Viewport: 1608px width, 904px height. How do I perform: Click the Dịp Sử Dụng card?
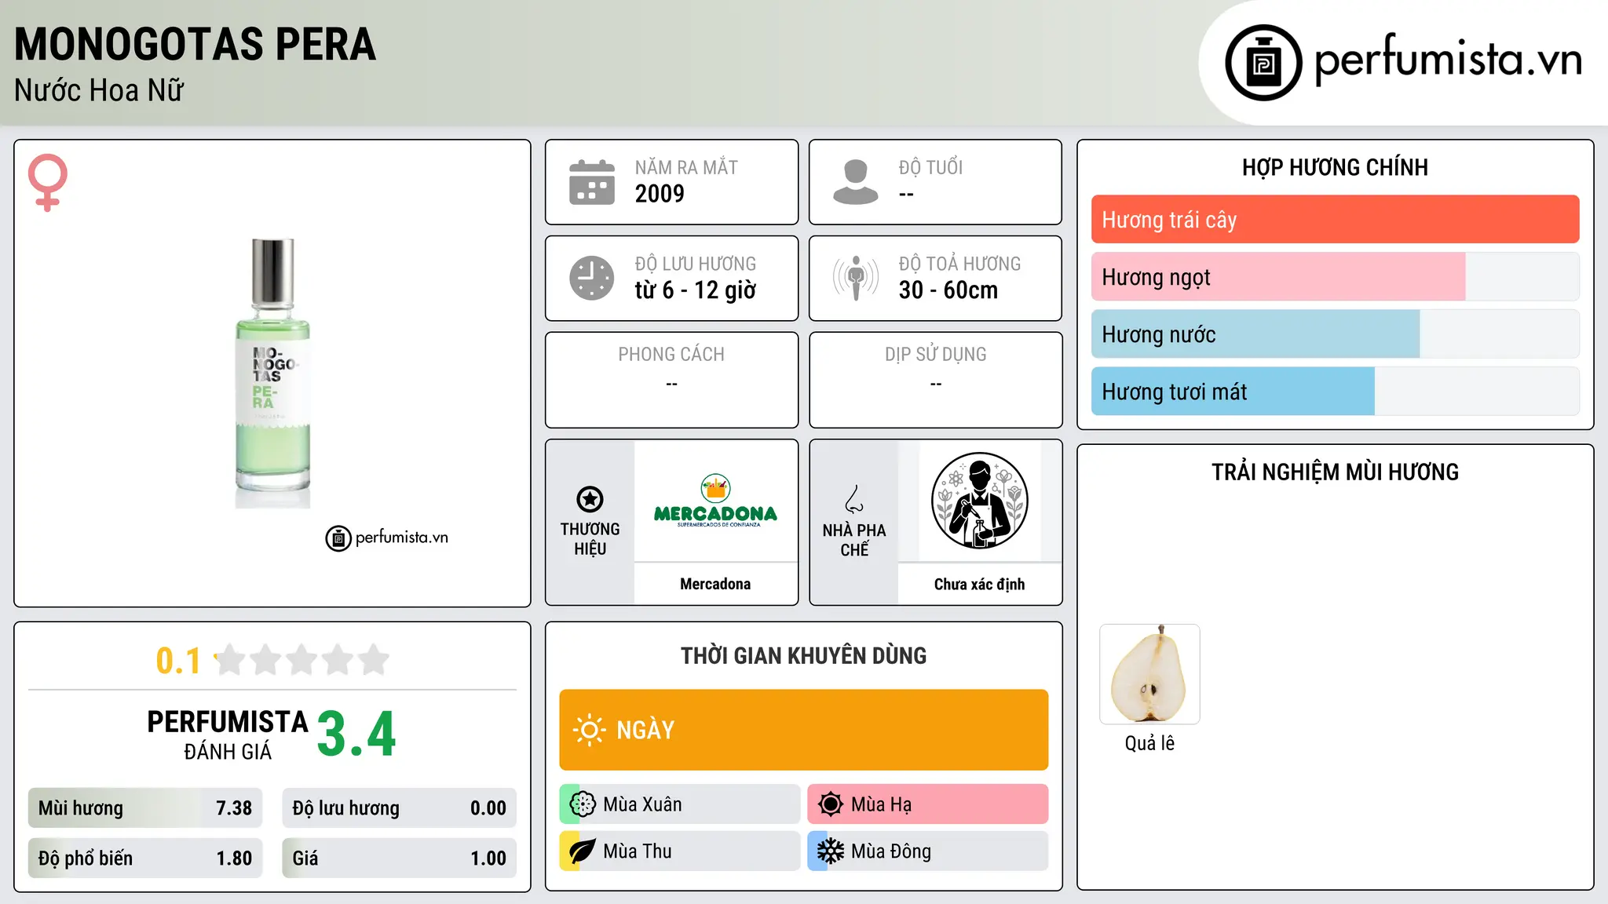point(935,380)
